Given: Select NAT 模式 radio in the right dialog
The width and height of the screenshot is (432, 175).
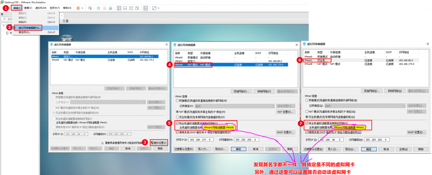Looking at the screenshot, I should click(306, 111).
